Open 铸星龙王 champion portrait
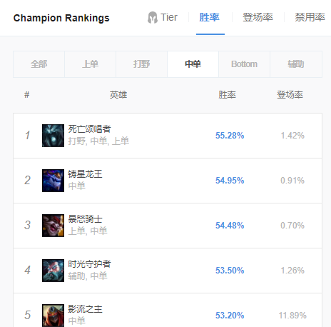The image size is (331, 327). point(53,181)
